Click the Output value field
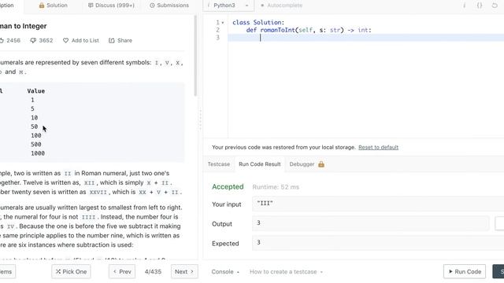The height and width of the screenshot is (283, 504). 370,223
